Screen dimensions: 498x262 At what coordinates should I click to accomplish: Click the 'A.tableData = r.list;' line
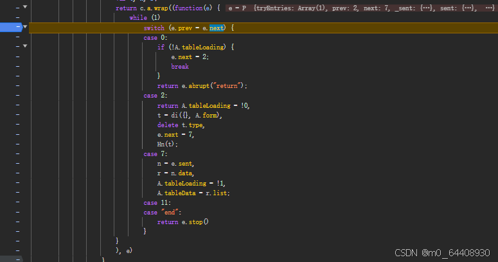(193, 193)
